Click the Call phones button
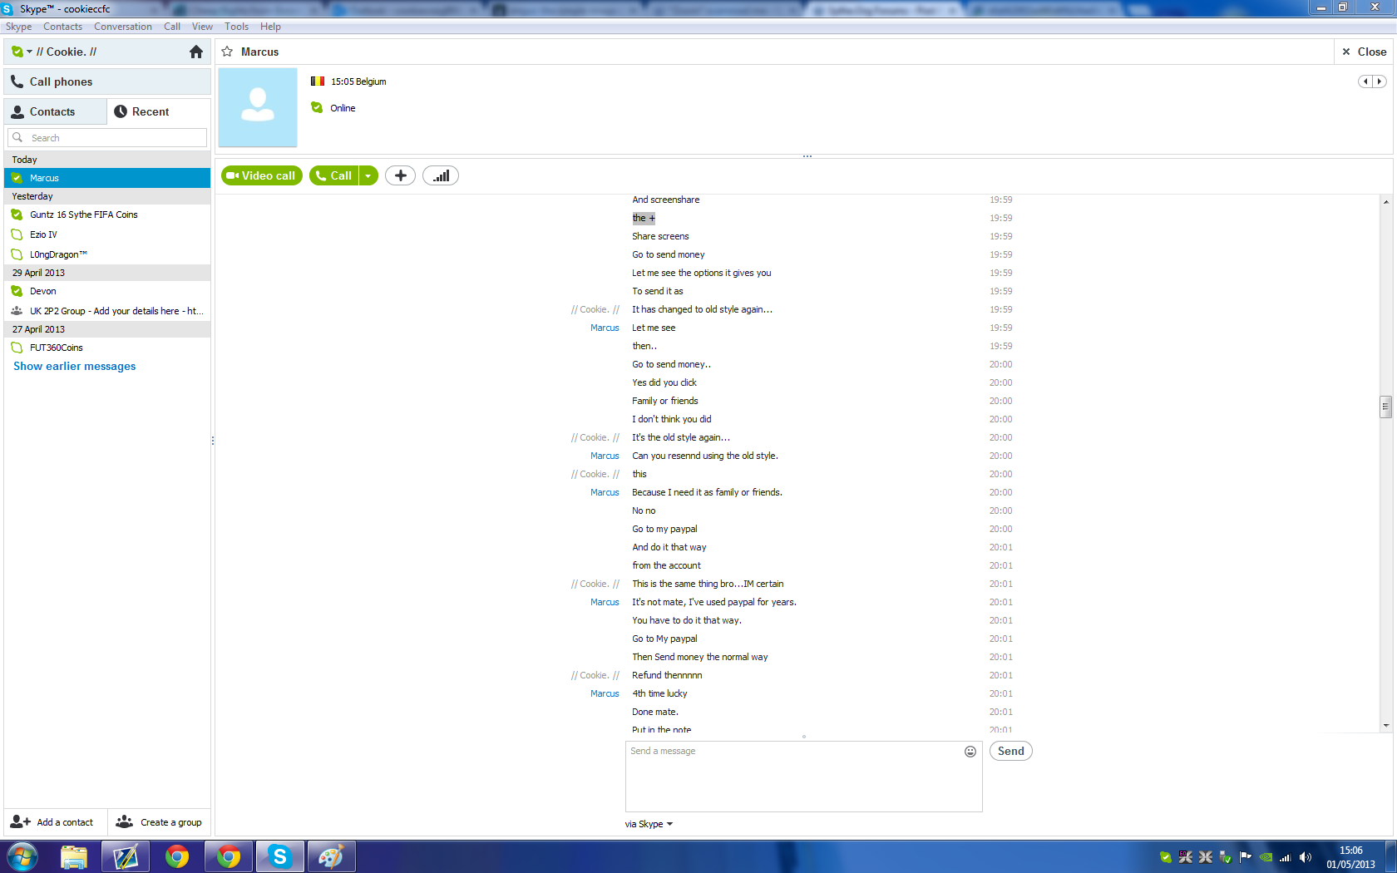 [107, 81]
